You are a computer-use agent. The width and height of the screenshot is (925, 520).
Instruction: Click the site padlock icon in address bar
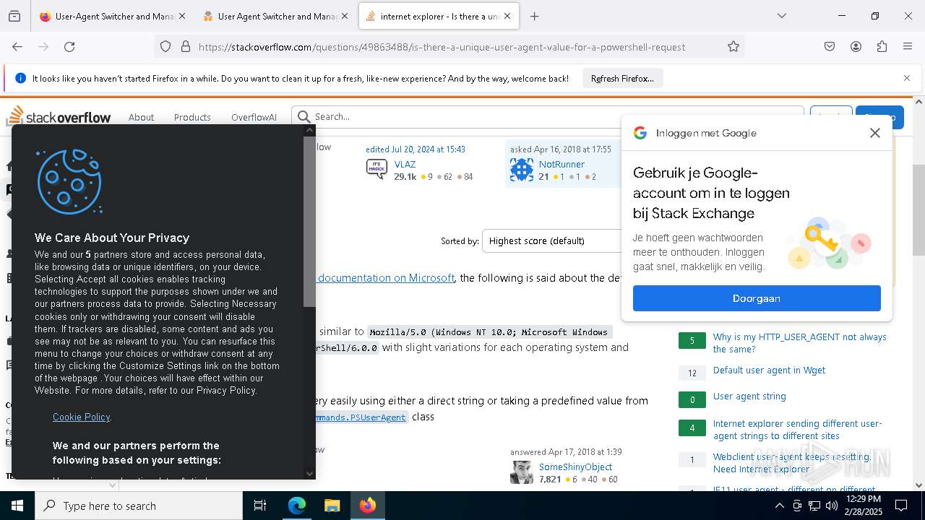[186, 46]
